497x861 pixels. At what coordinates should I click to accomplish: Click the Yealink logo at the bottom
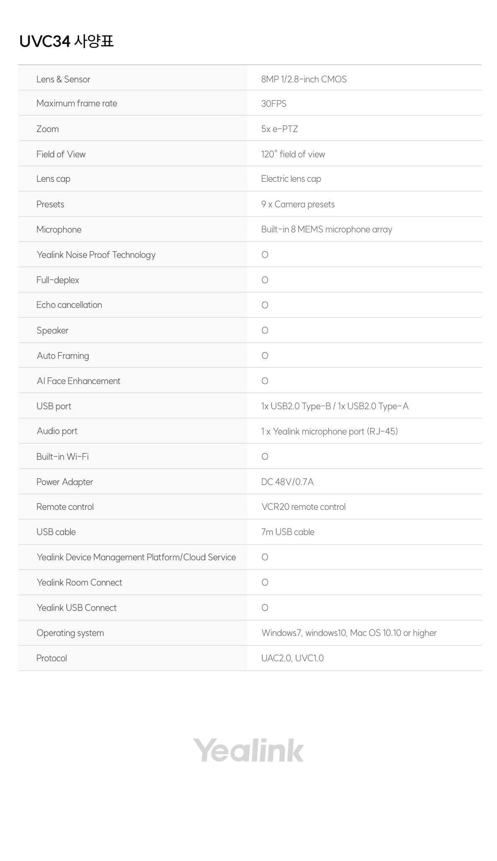pyautogui.click(x=248, y=750)
